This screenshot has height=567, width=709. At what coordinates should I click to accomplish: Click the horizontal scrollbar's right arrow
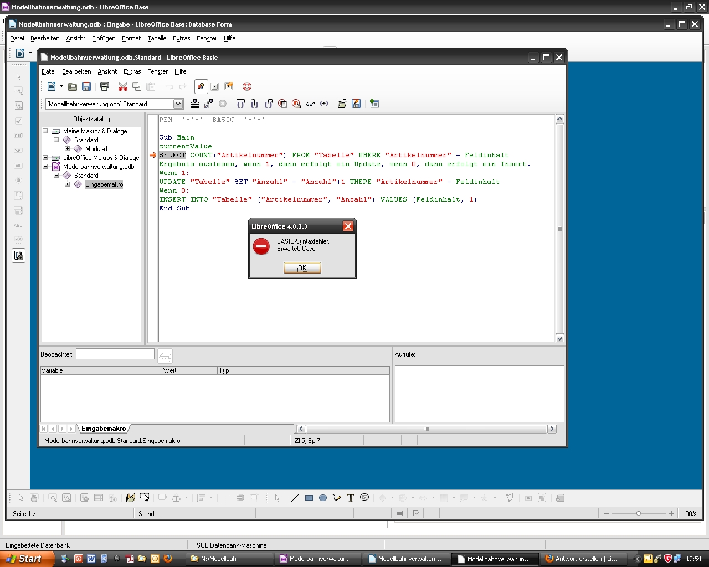(551, 429)
